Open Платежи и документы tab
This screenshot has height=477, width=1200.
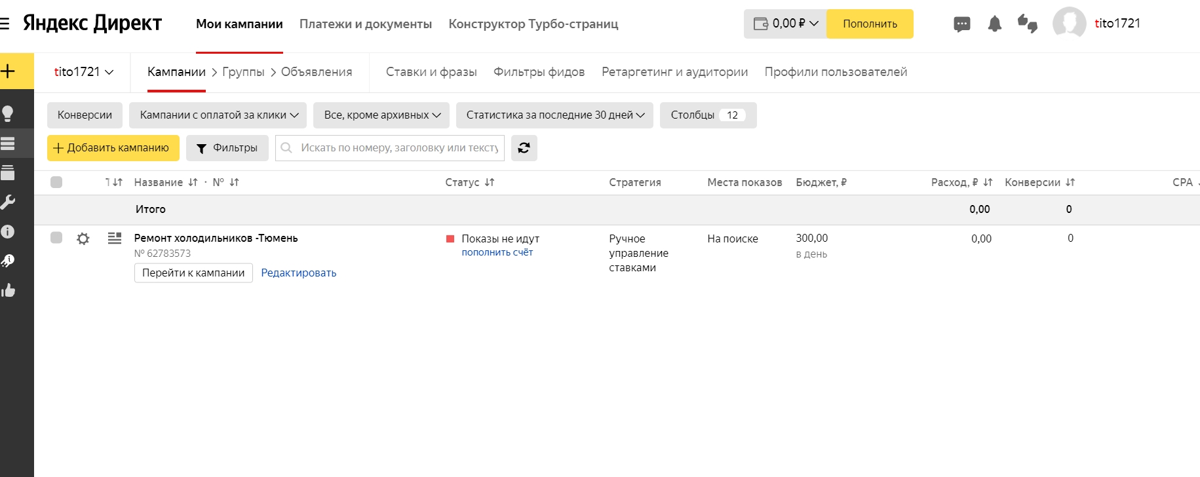(366, 24)
